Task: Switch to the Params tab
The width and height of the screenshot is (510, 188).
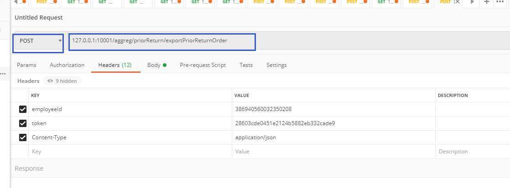Action: (26, 65)
